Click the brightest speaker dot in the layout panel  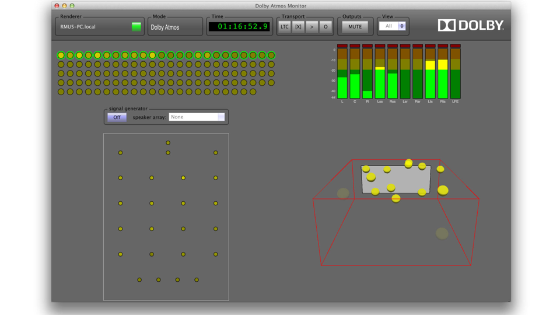coord(183,178)
